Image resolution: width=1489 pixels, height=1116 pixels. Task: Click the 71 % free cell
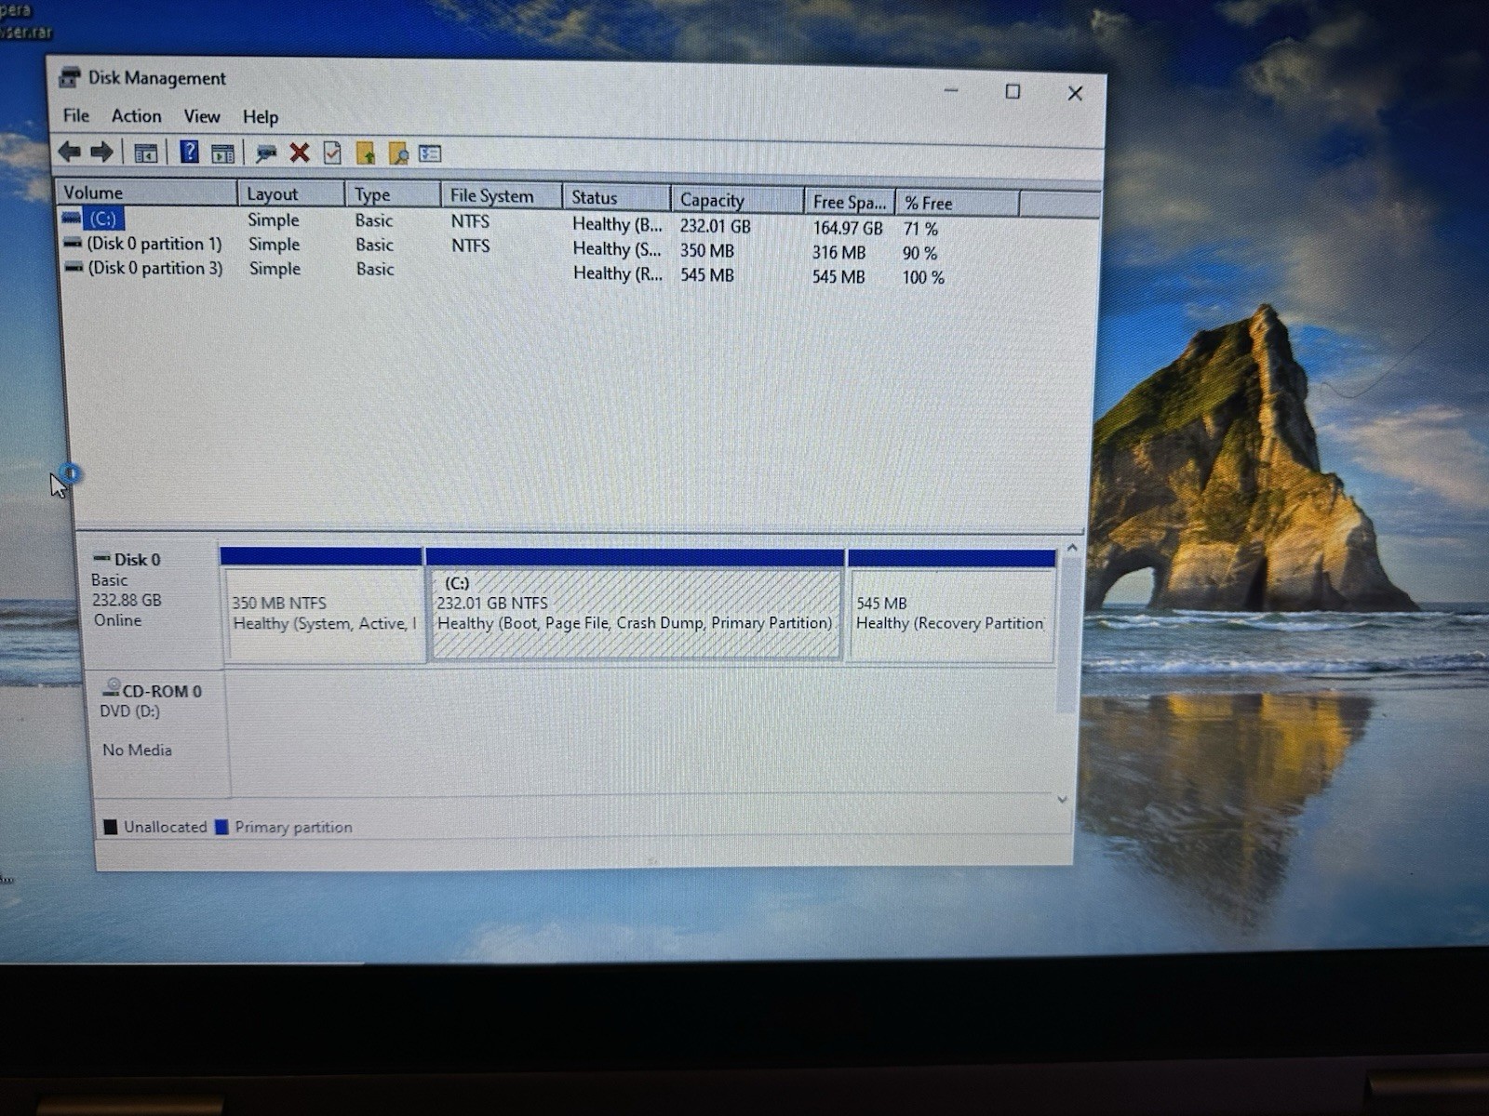[x=920, y=229]
